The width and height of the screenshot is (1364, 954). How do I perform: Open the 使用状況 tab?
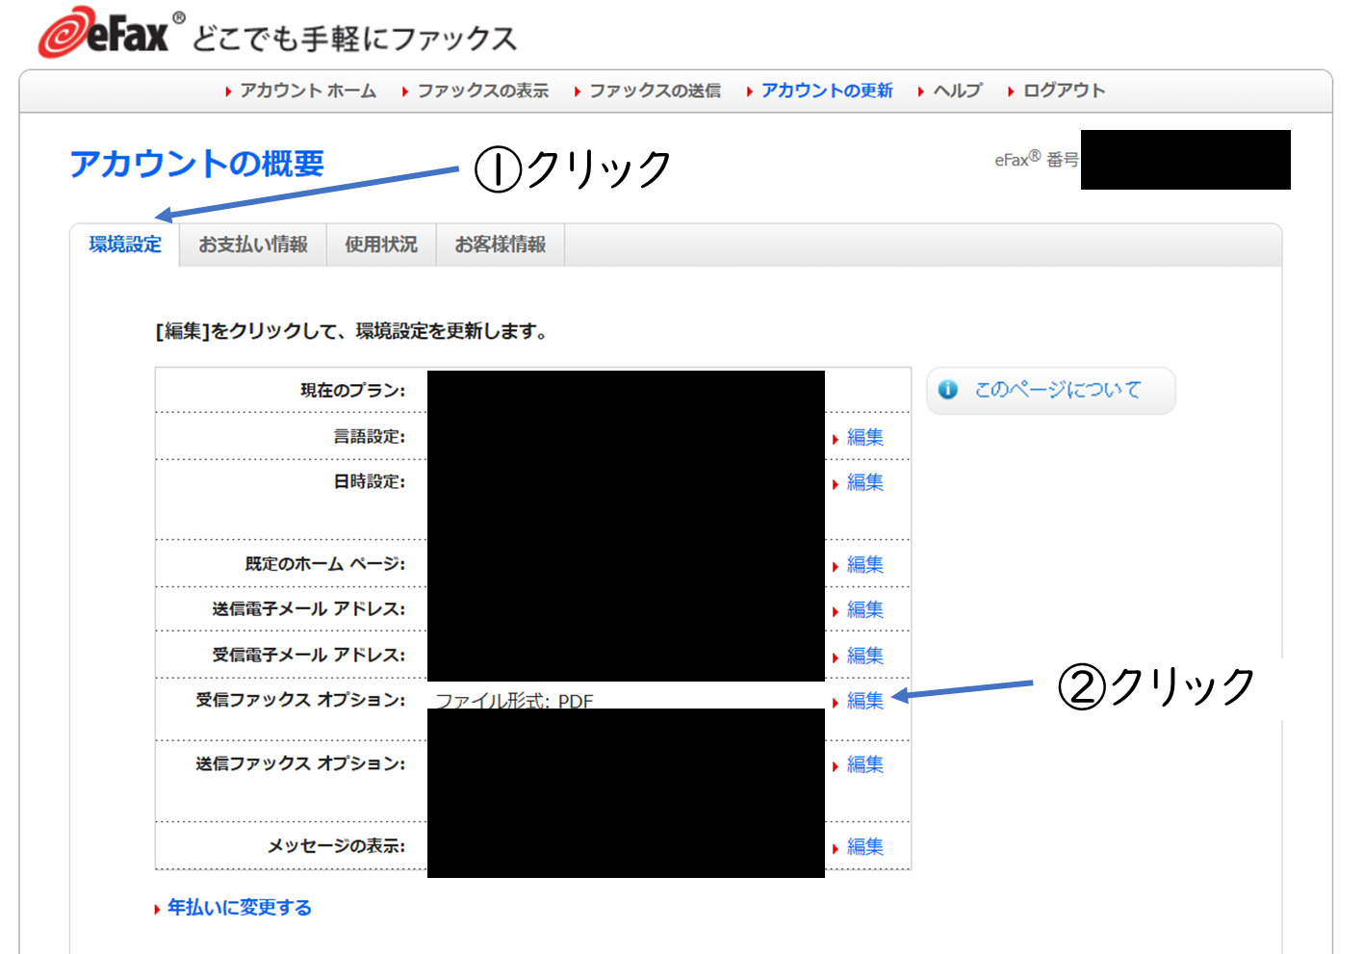381,245
